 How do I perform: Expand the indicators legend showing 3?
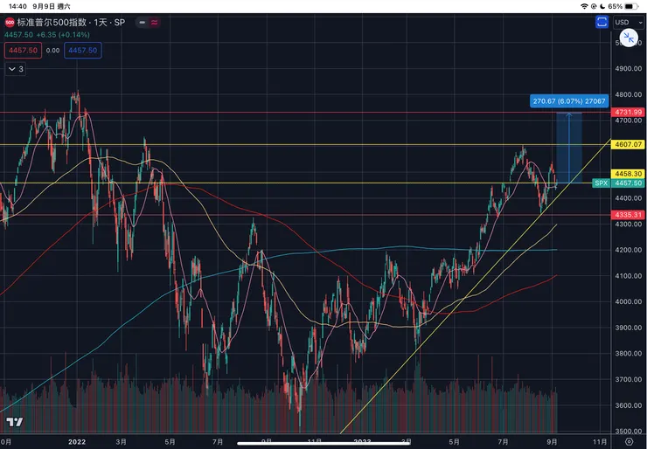click(16, 69)
